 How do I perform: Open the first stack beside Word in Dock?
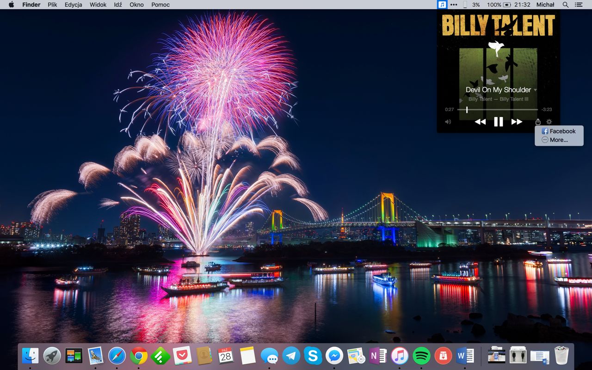[497, 356]
